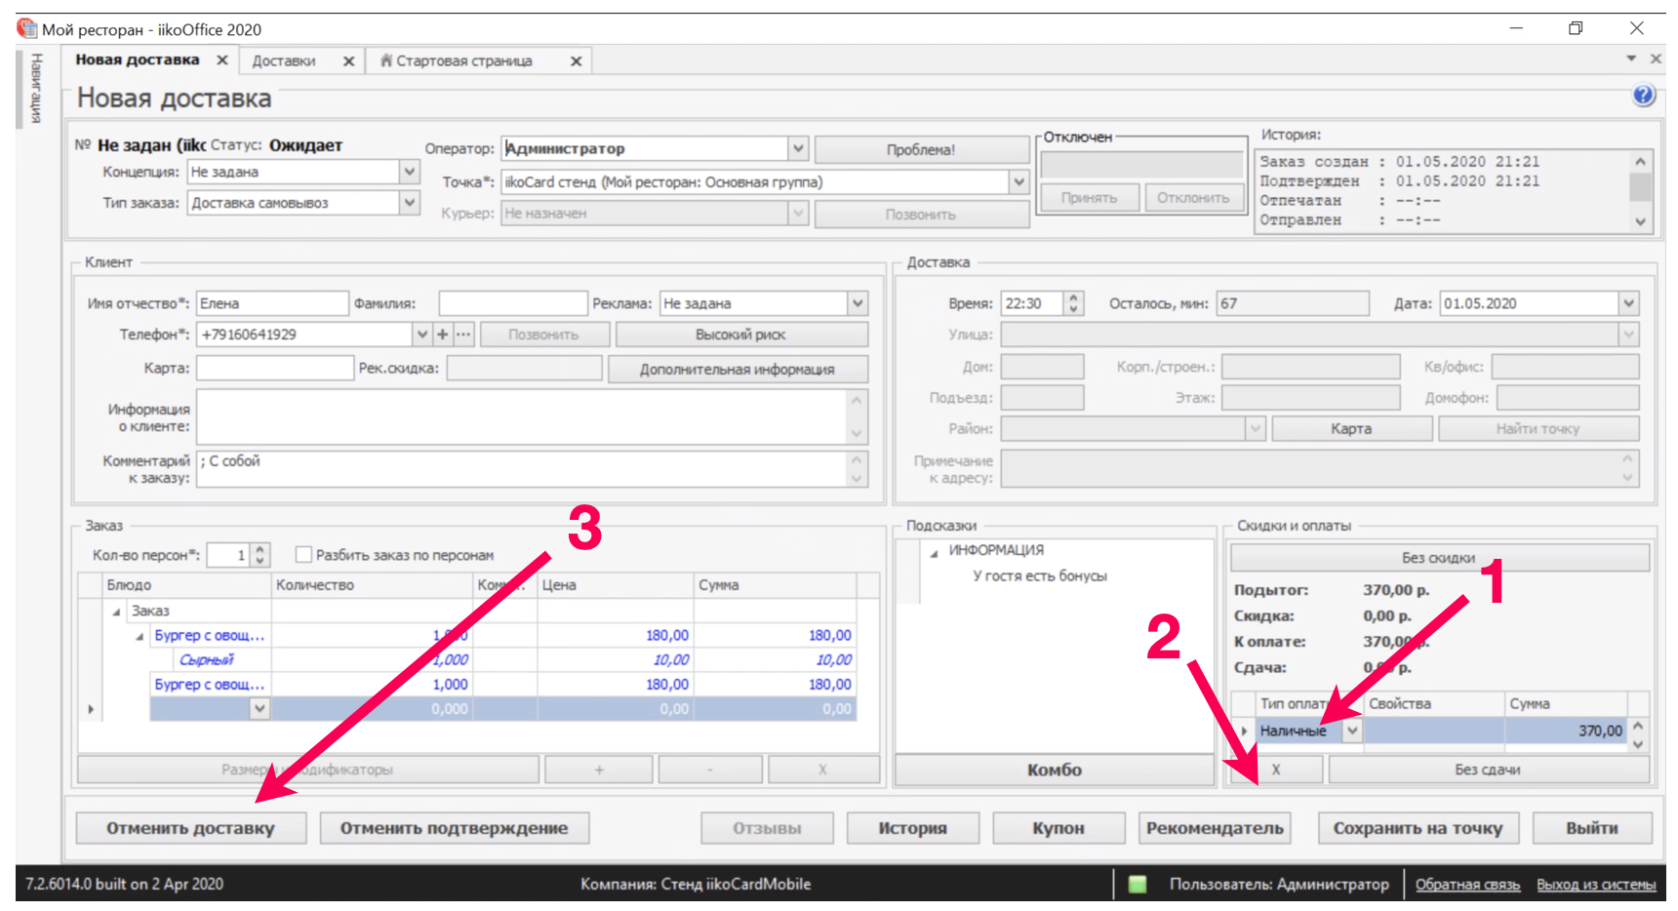1678x911 pixels.
Task: Close the Новая доставка tab
Action: pyautogui.click(x=222, y=60)
